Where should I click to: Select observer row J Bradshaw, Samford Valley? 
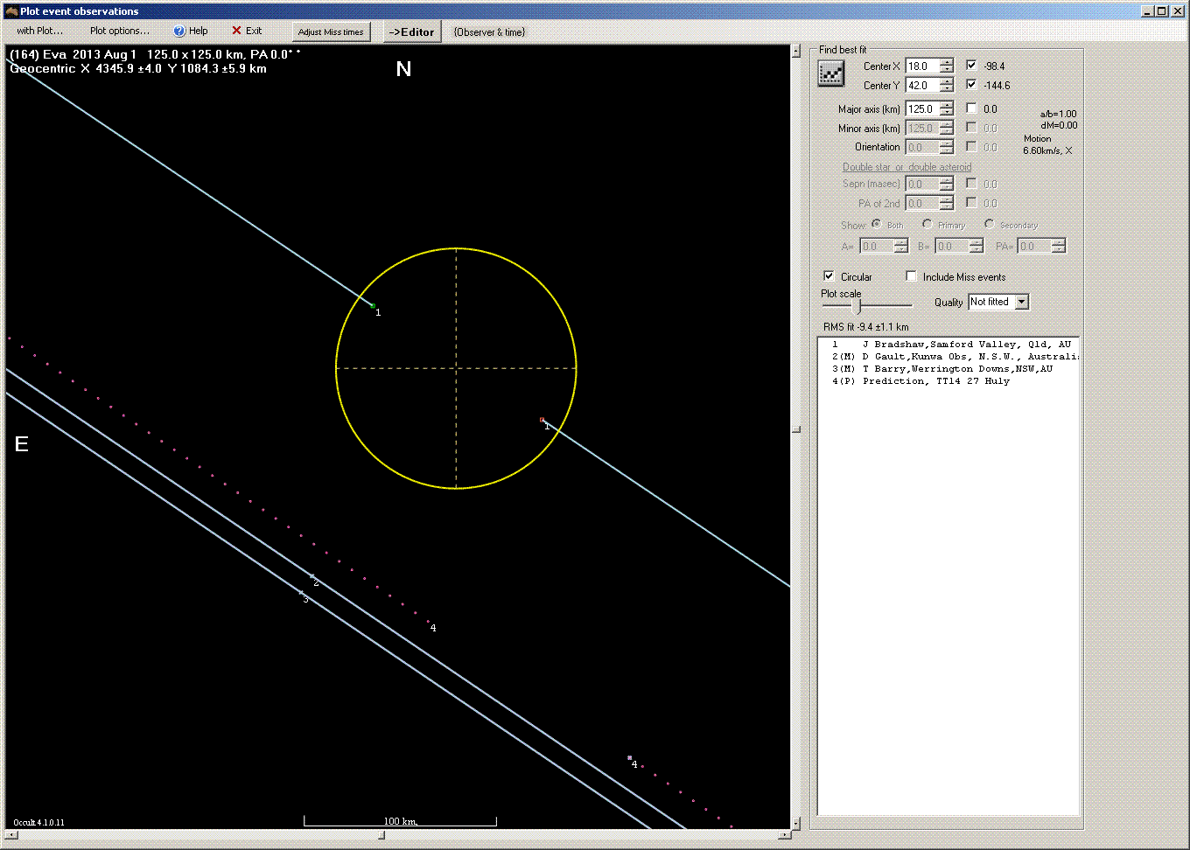(948, 345)
